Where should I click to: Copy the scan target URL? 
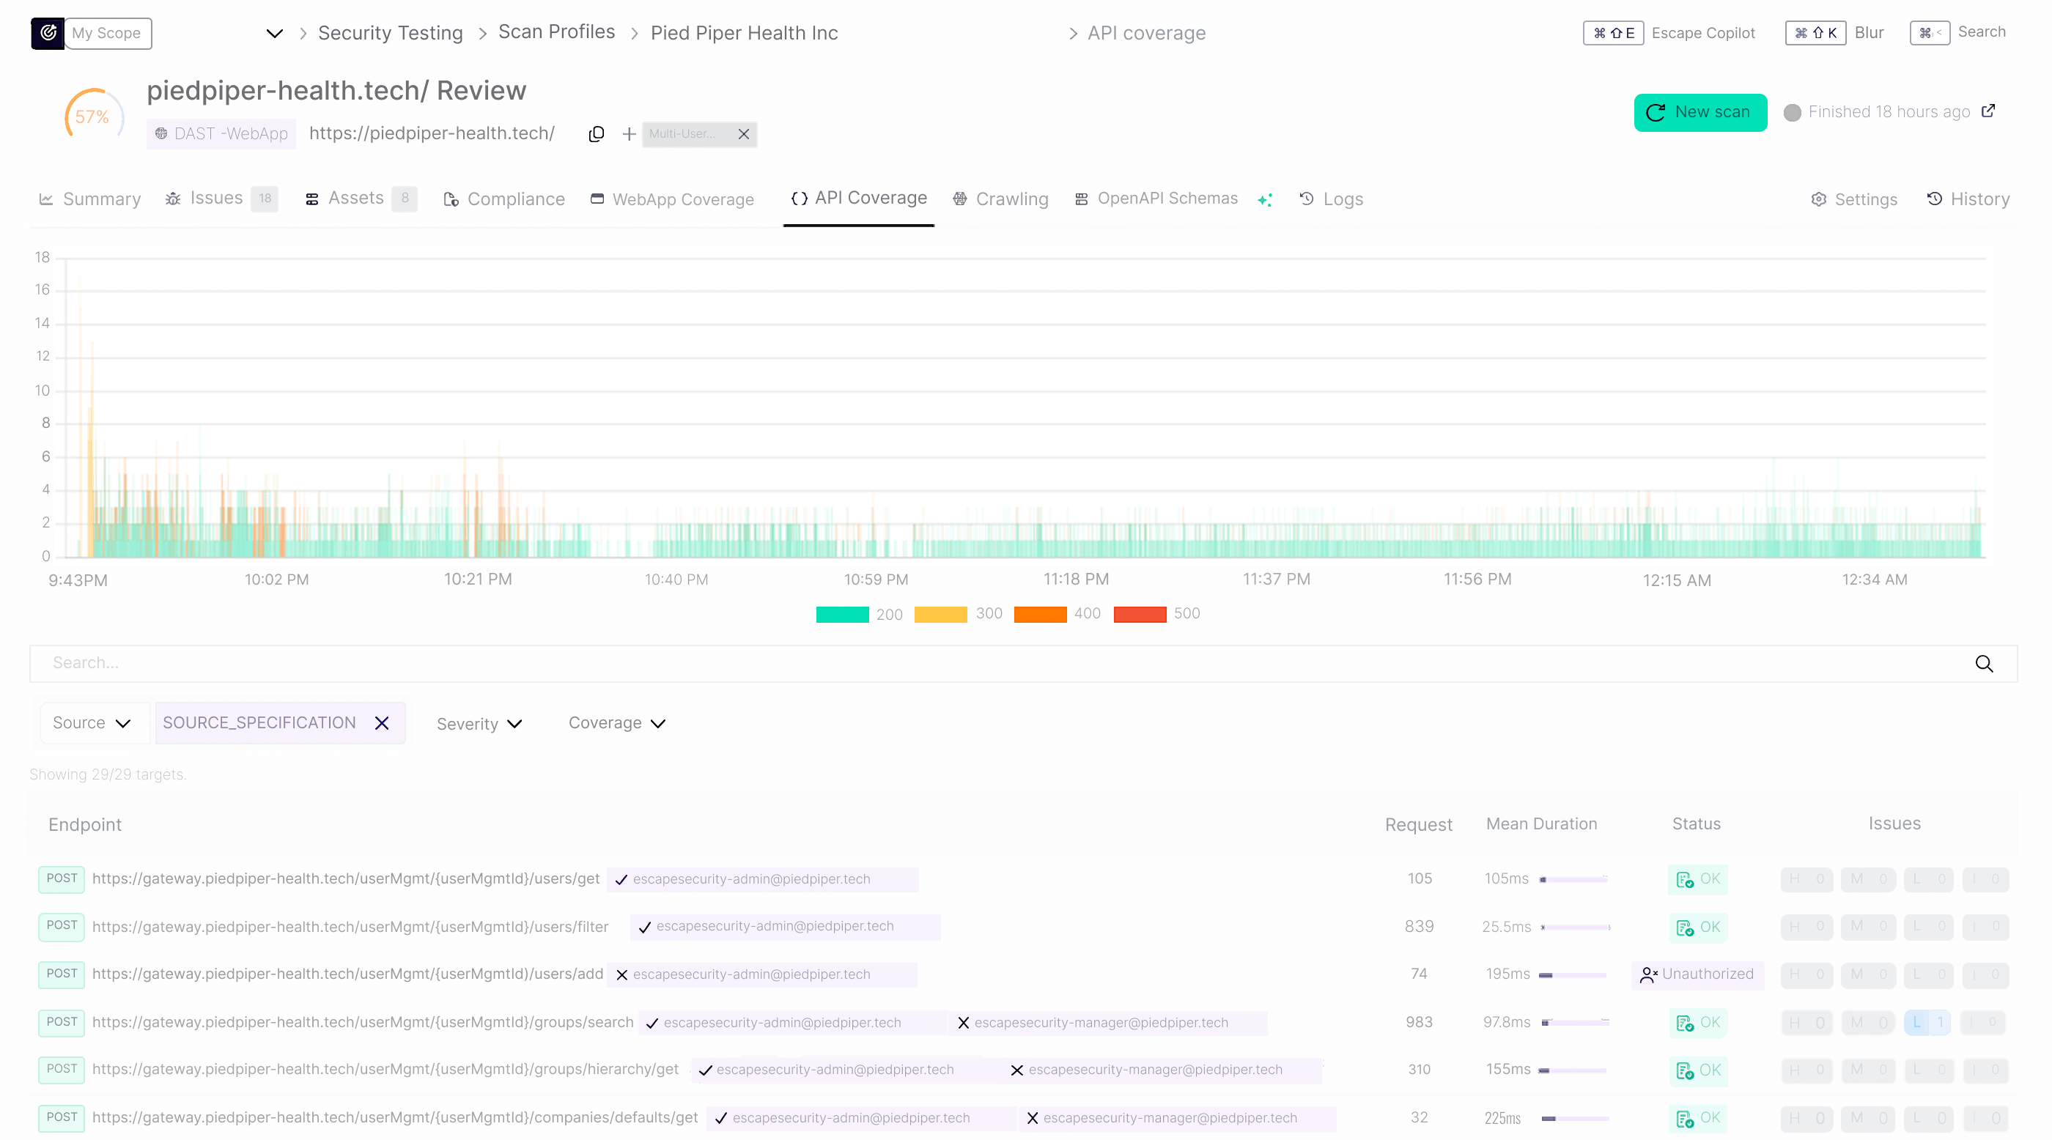(x=597, y=134)
